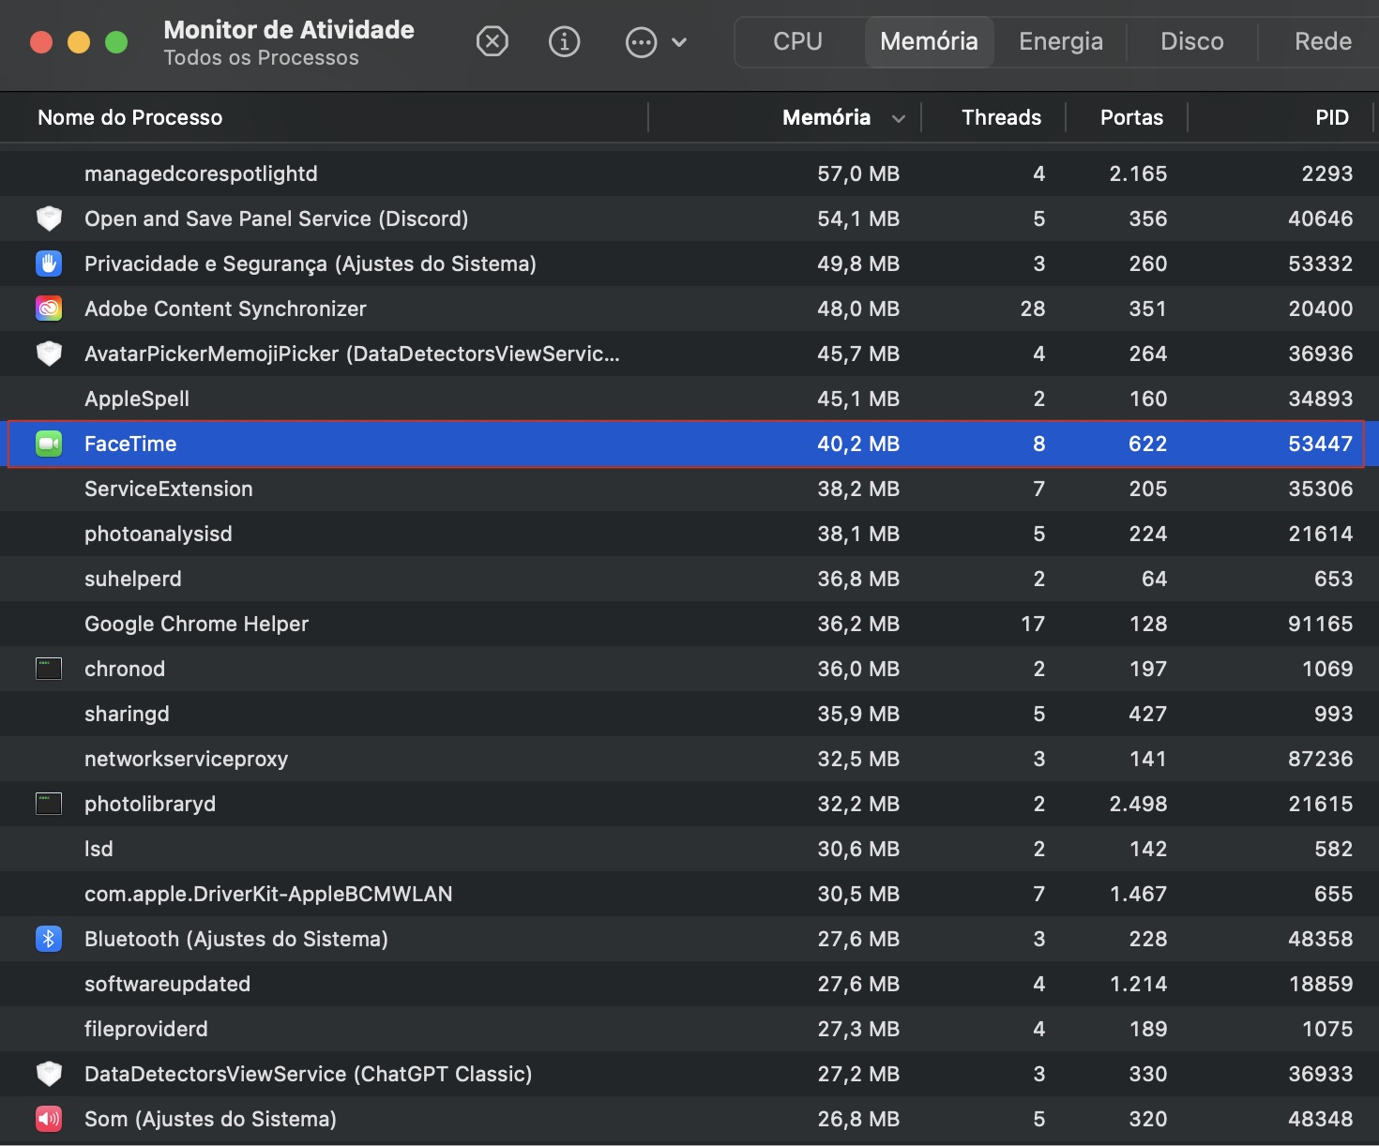The width and height of the screenshot is (1379, 1146).
Task: Sort by the Memória column header
Action: click(x=826, y=117)
